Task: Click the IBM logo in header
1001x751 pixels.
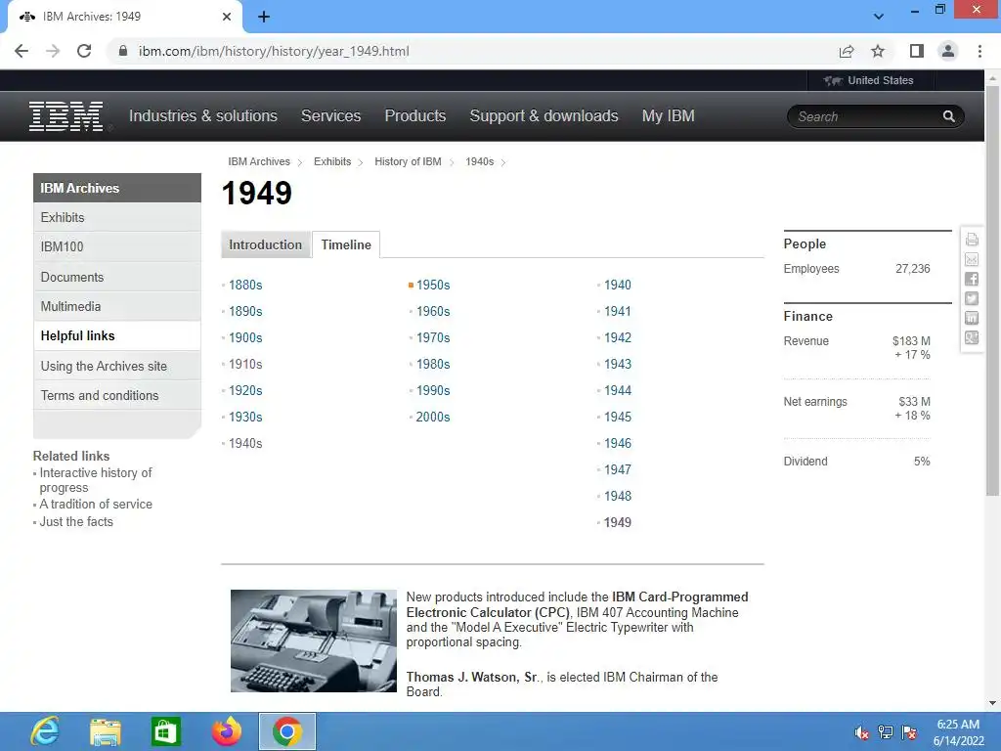Action: point(65,116)
